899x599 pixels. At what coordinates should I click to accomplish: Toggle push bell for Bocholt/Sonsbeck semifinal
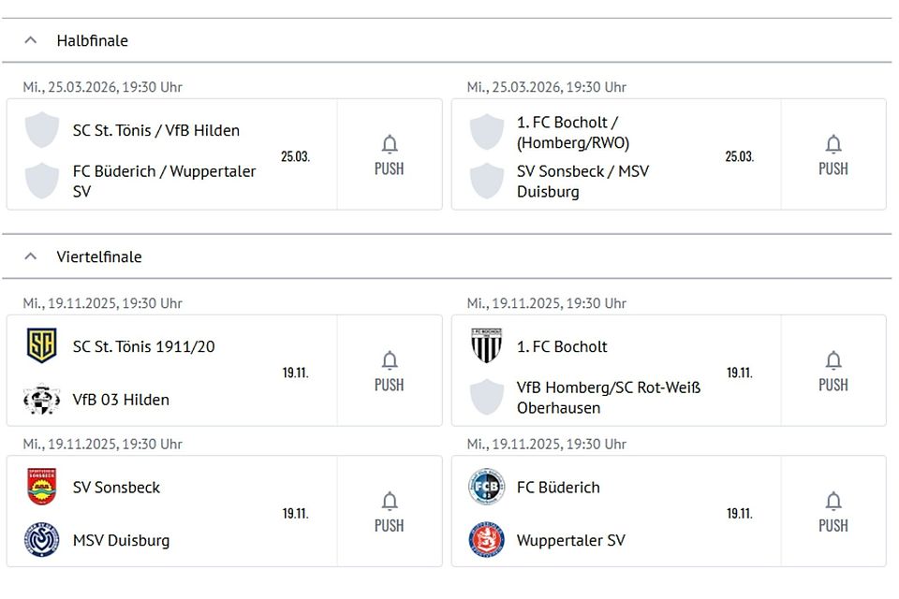point(833,154)
